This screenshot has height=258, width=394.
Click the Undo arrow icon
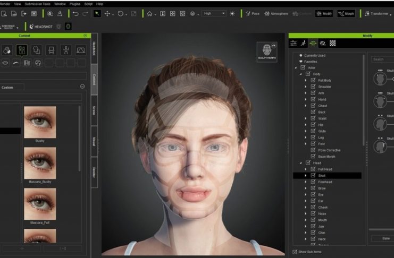point(76,14)
